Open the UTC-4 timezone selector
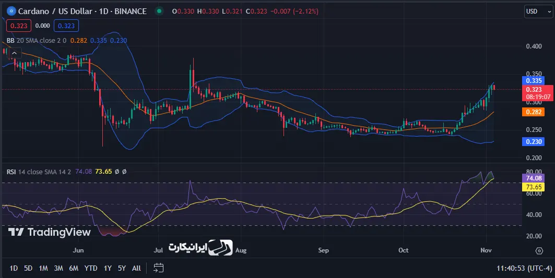Screen dimensions: 555x278 point(538,268)
